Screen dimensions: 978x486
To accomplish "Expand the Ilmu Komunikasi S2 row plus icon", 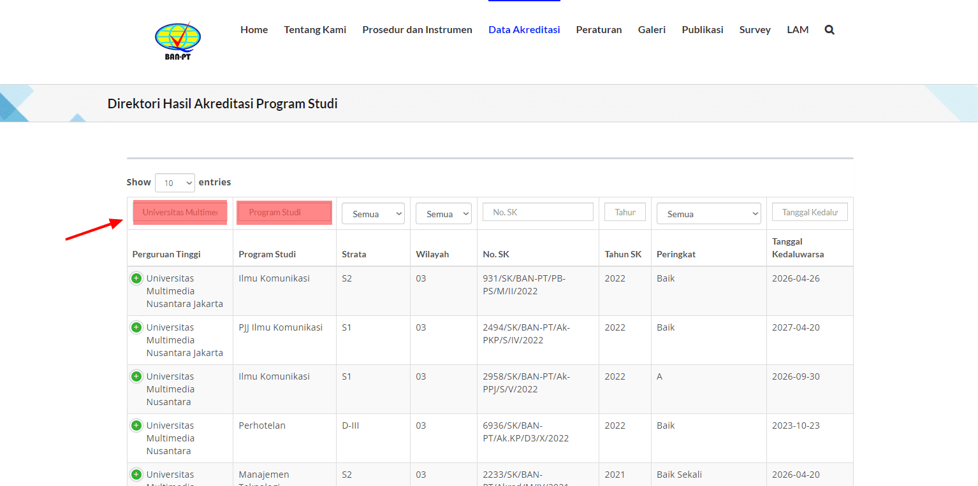I will click(136, 278).
